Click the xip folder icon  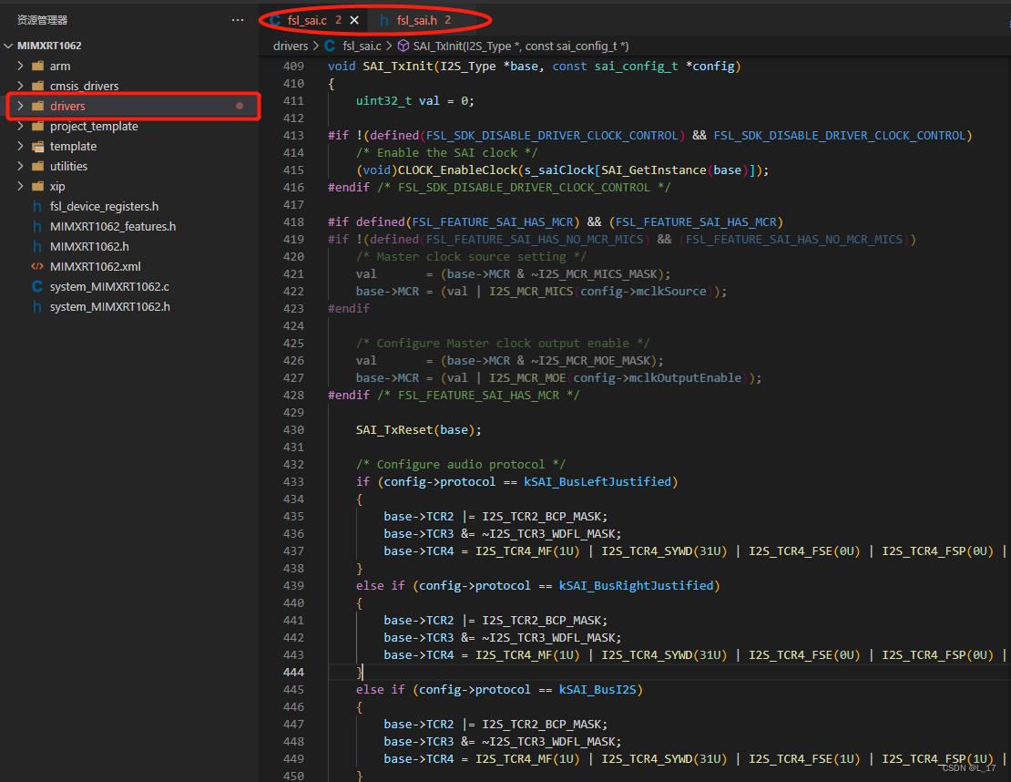point(38,186)
